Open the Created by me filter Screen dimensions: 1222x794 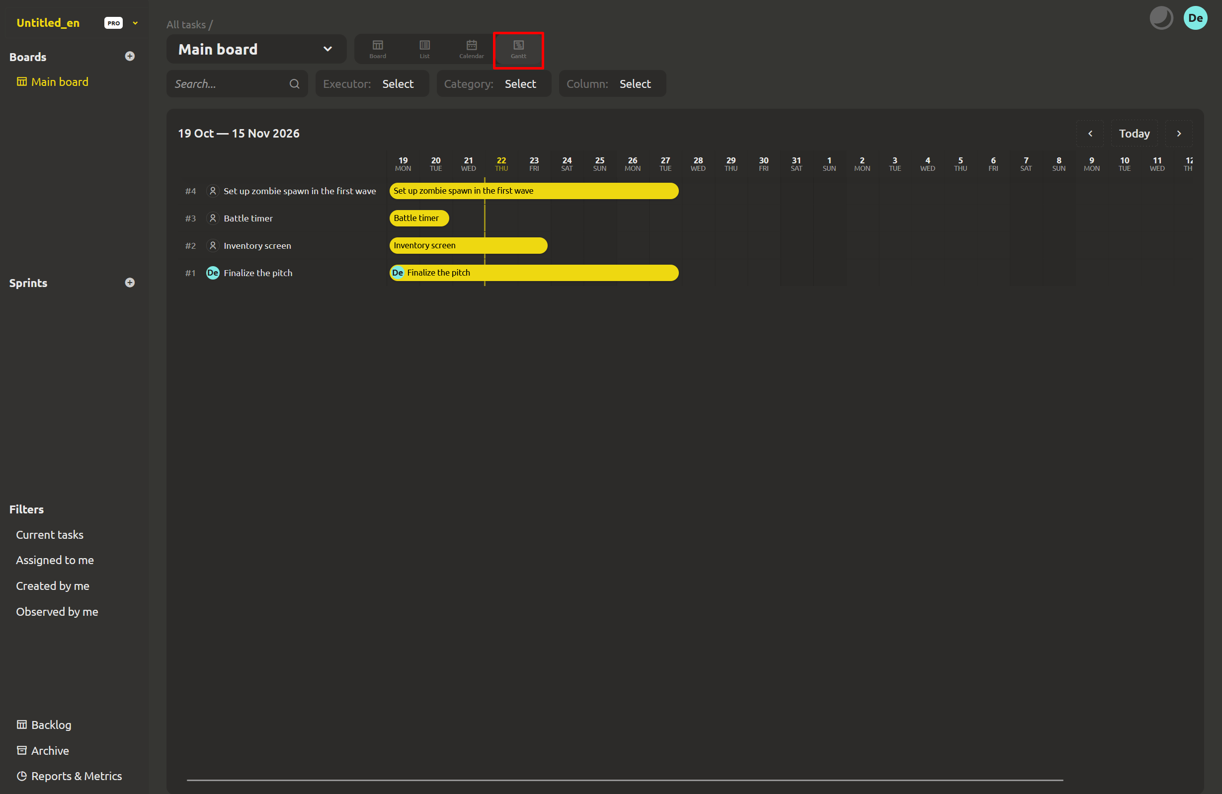(52, 586)
